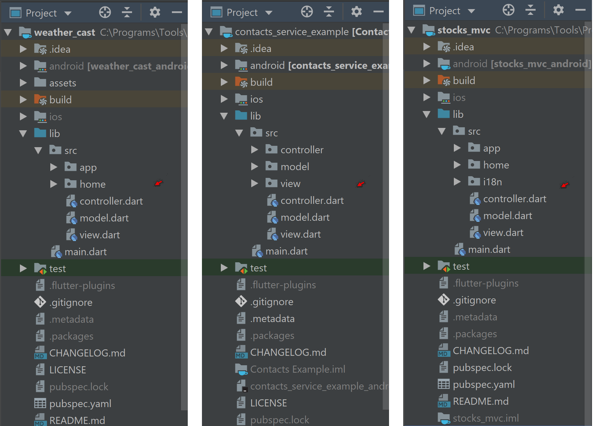
Task: Hide the Project tool window for weather_cast
Action: [177, 13]
